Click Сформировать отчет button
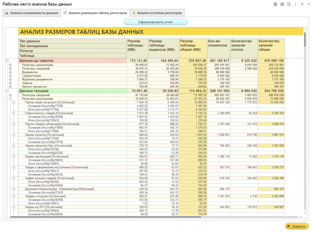 point(156,22)
